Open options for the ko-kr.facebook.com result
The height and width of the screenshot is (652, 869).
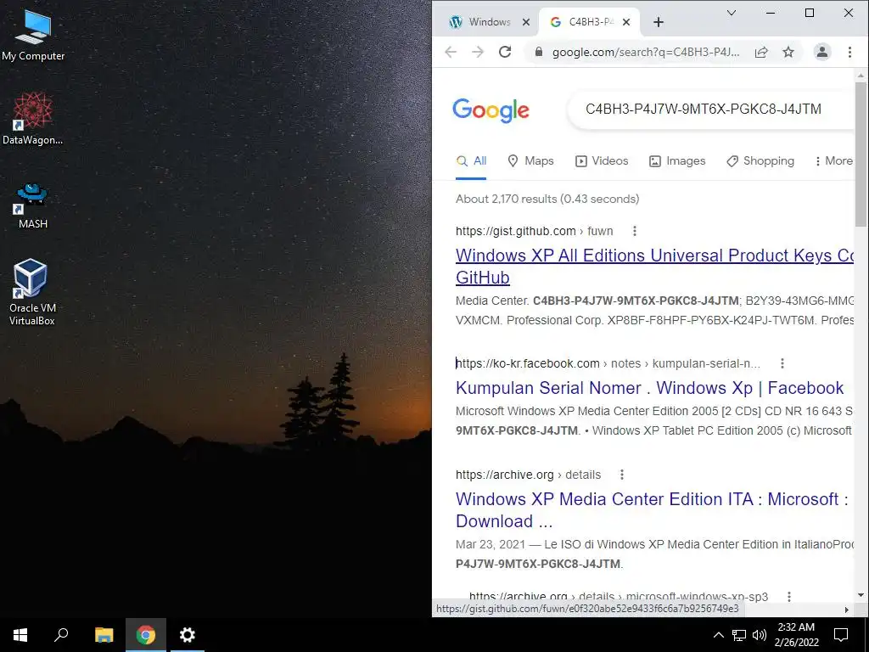tap(782, 363)
